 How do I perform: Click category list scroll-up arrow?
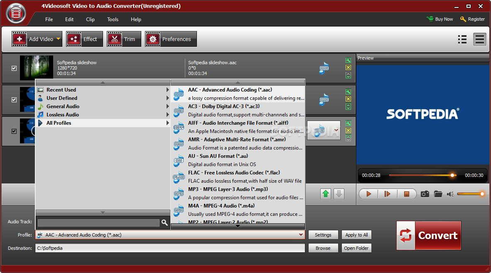(x=103, y=82)
